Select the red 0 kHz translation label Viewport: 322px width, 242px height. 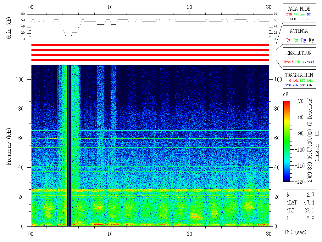point(293,81)
